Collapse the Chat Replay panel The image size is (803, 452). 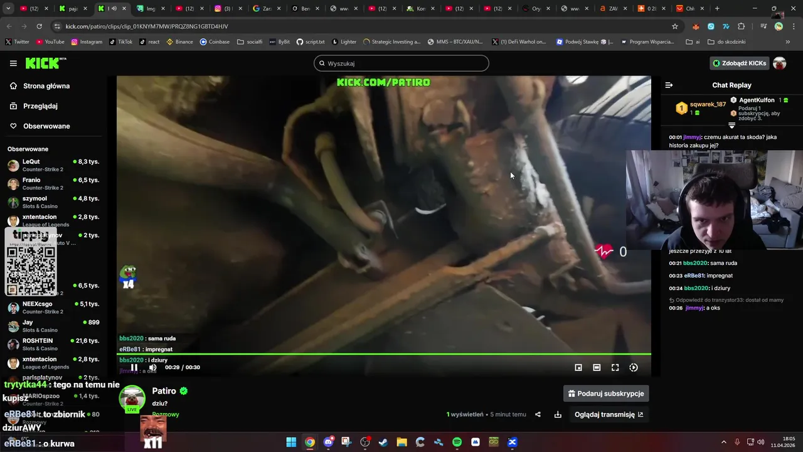click(x=669, y=85)
